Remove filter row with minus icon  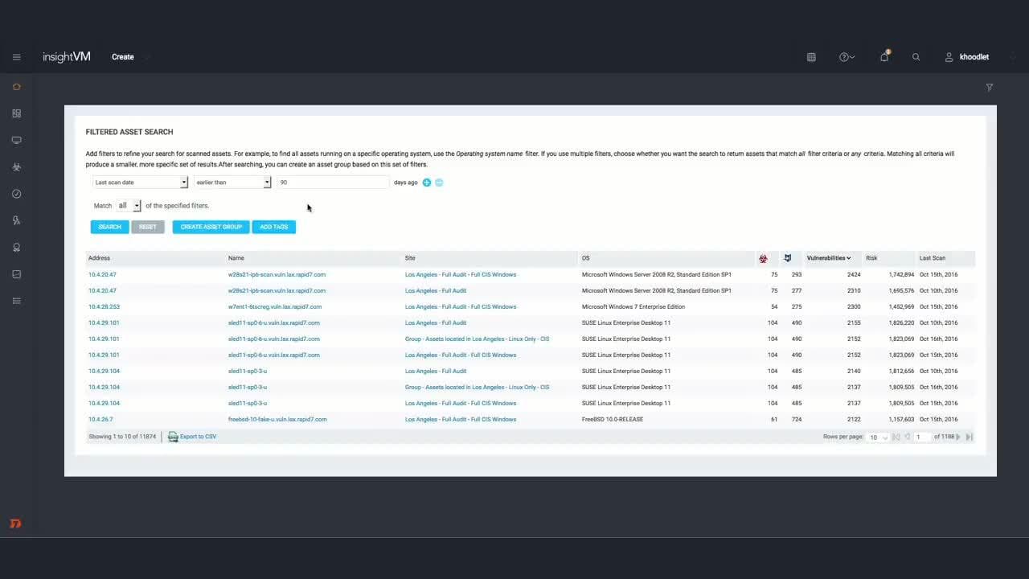(439, 183)
